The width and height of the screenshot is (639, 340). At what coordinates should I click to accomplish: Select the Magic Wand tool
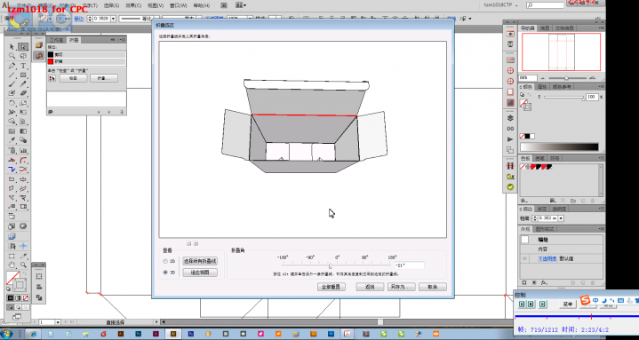12,56
